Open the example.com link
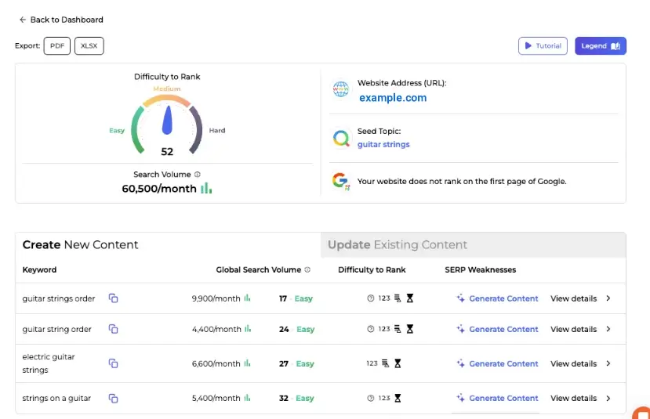This screenshot has height=419, width=650. (393, 98)
